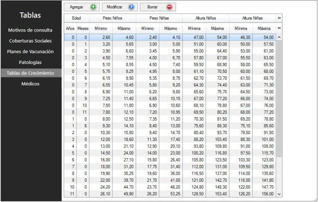Expand hidden columns chevron beside last Máxima
Viewport: 318px width, 202px height.
(279, 28)
